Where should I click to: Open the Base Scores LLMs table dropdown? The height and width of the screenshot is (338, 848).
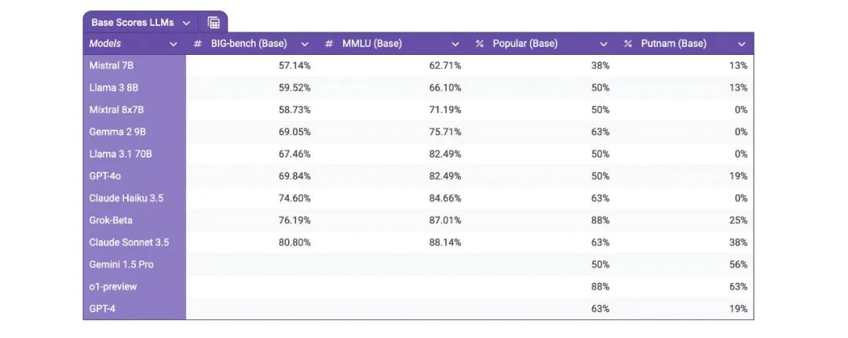[187, 23]
